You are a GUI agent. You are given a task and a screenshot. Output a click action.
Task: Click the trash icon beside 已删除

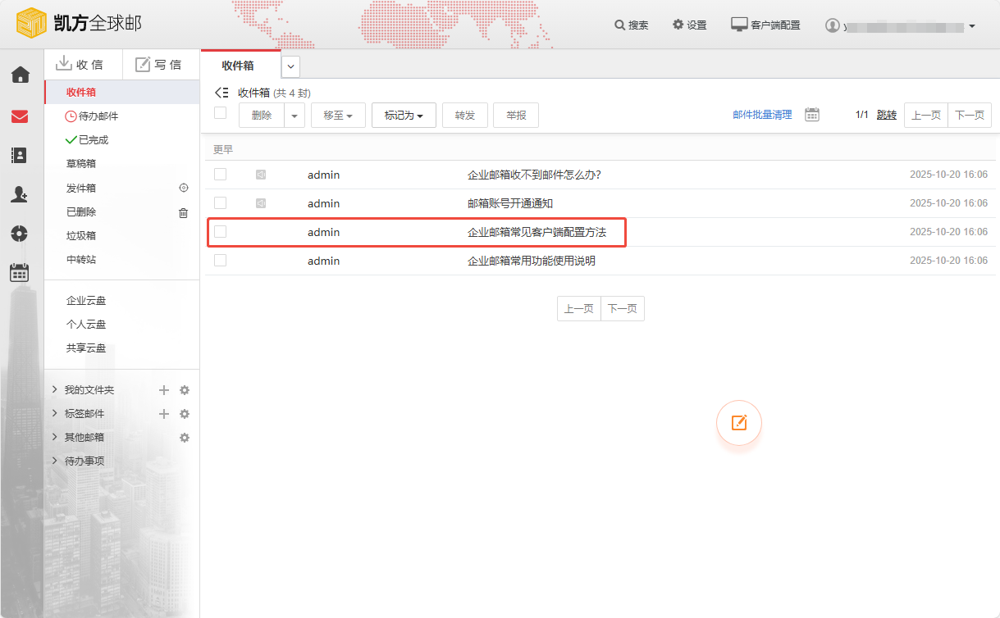pyautogui.click(x=184, y=211)
